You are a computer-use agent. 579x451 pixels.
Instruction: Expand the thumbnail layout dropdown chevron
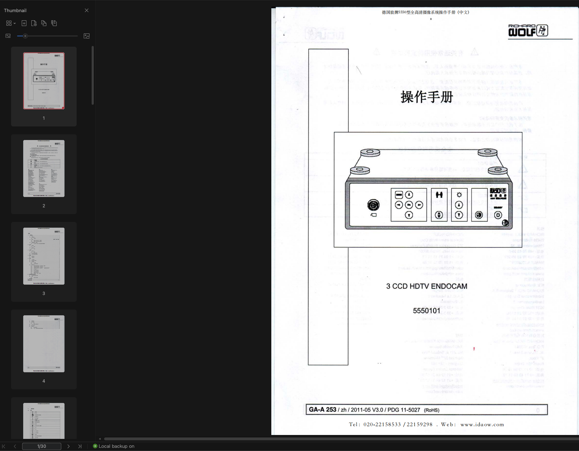(15, 23)
